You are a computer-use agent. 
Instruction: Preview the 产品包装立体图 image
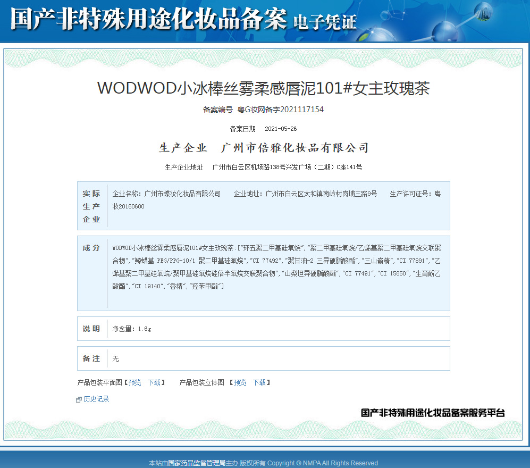240,382
